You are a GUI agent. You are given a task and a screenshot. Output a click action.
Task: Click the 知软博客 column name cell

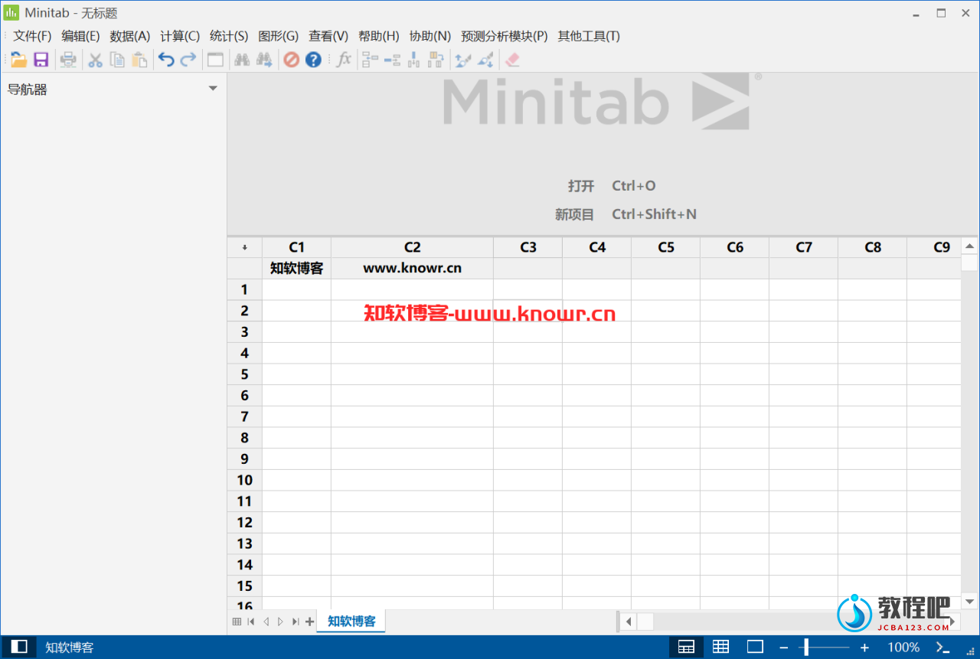[x=296, y=268]
